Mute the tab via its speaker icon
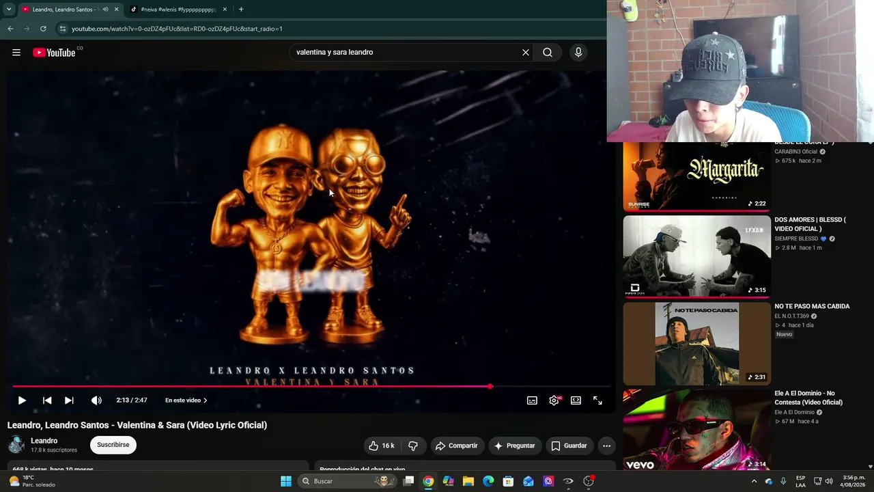 (x=105, y=10)
